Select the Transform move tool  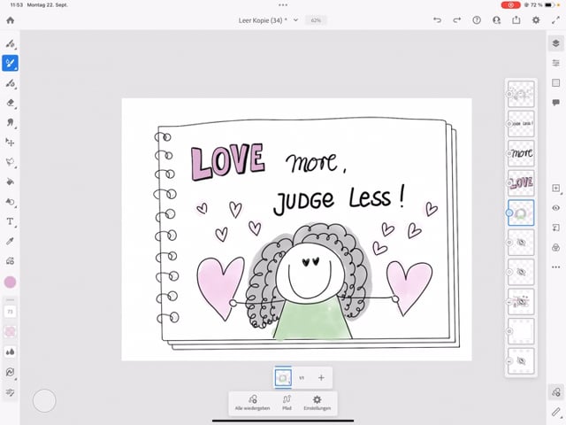[11, 142]
